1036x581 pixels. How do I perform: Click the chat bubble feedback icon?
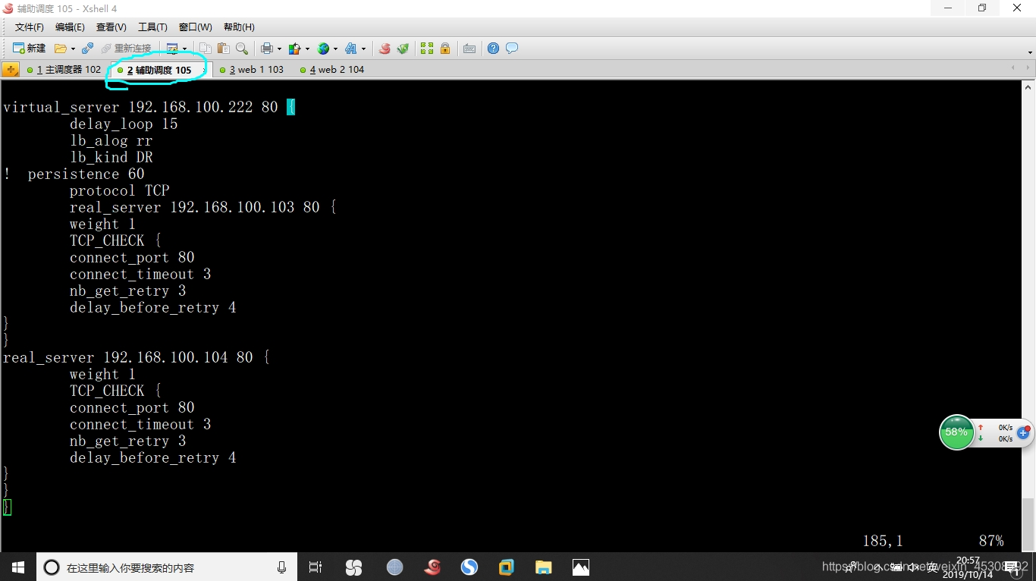[512, 49]
